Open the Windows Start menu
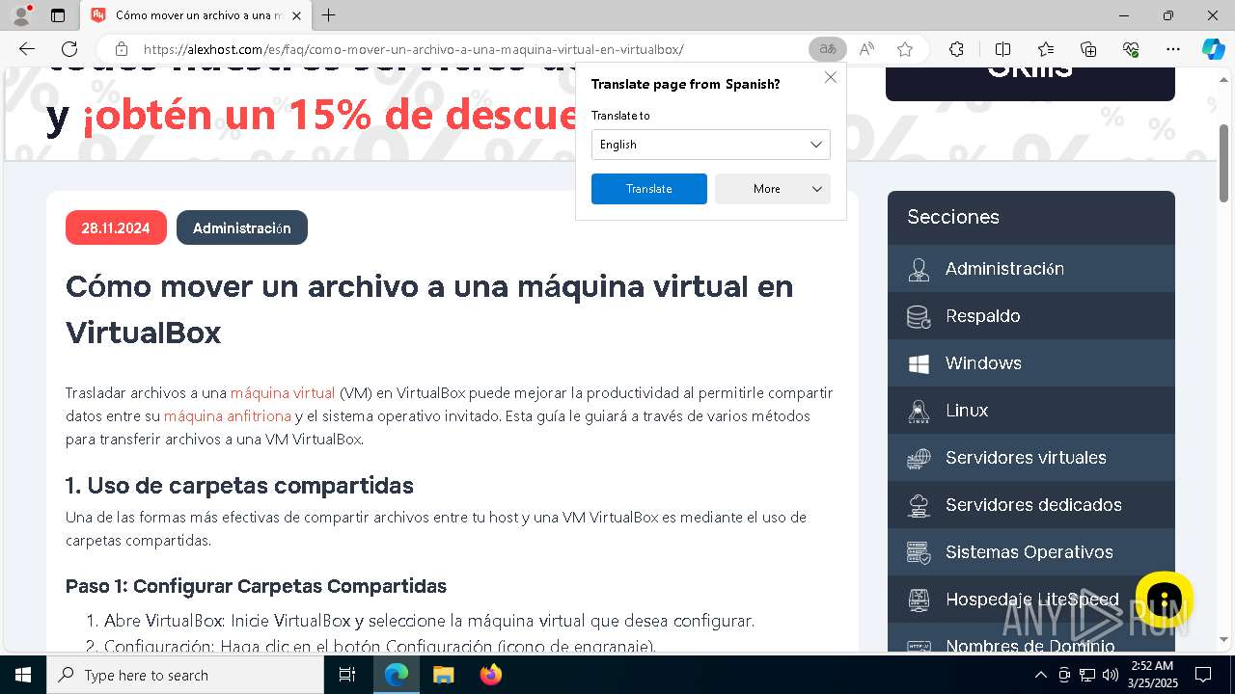Screen dimensions: 1235x694 pos(22,675)
